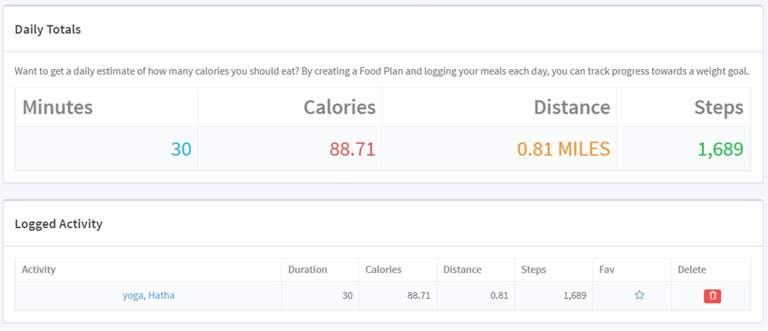Select the large Minutes header in Daily Totals
This screenshot has width=768, height=331.
pyautogui.click(x=58, y=107)
